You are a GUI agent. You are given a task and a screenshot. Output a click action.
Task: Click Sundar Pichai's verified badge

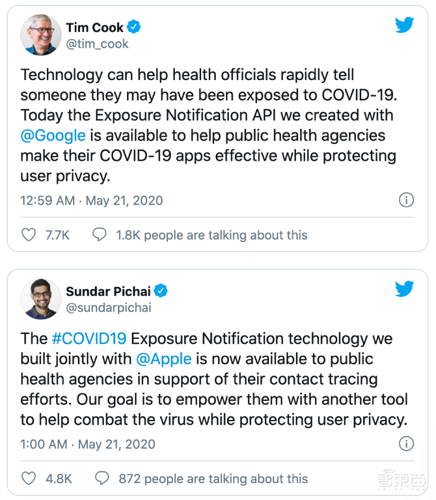[x=161, y=291]
